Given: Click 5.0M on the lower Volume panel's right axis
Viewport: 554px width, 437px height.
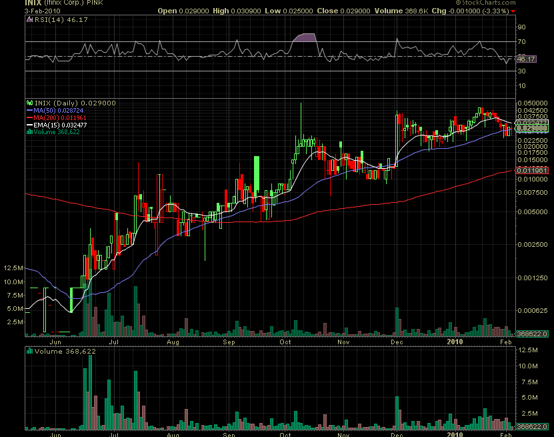Looking at the screenshot, I should point(529,398).
